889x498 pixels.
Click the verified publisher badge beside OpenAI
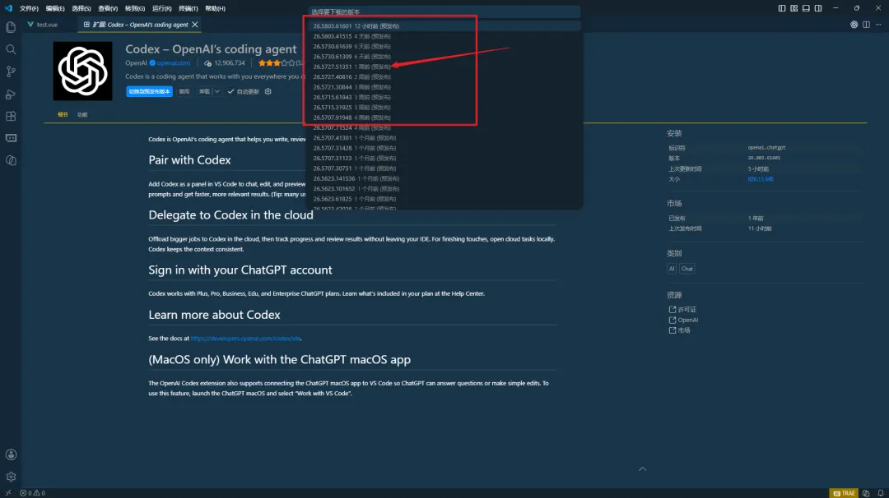152,62
